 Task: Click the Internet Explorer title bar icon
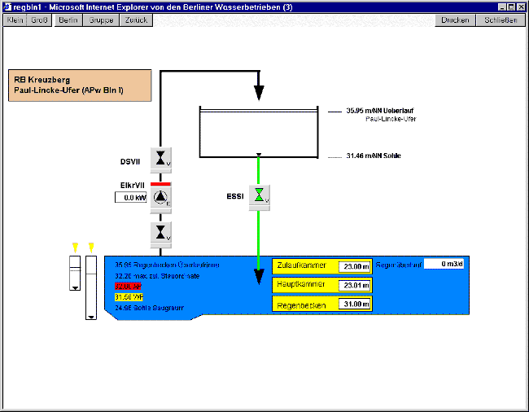7,7
